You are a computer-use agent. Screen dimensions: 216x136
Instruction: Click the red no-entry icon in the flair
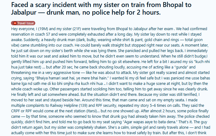14,23
